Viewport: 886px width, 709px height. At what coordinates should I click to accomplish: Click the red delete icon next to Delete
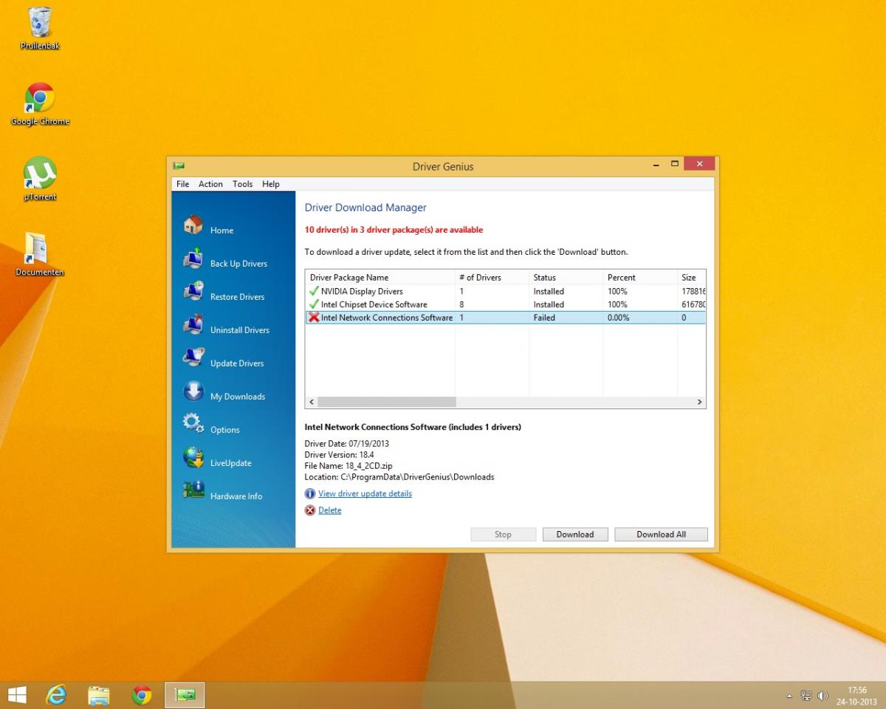pos(310,510)
